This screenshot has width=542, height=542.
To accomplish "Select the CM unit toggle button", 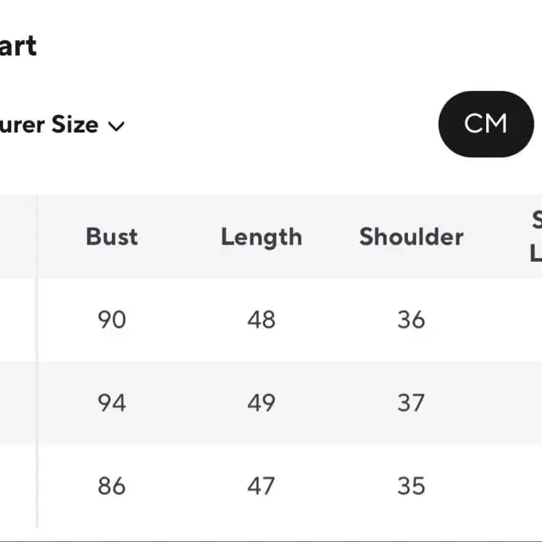I will coord(486,124).
